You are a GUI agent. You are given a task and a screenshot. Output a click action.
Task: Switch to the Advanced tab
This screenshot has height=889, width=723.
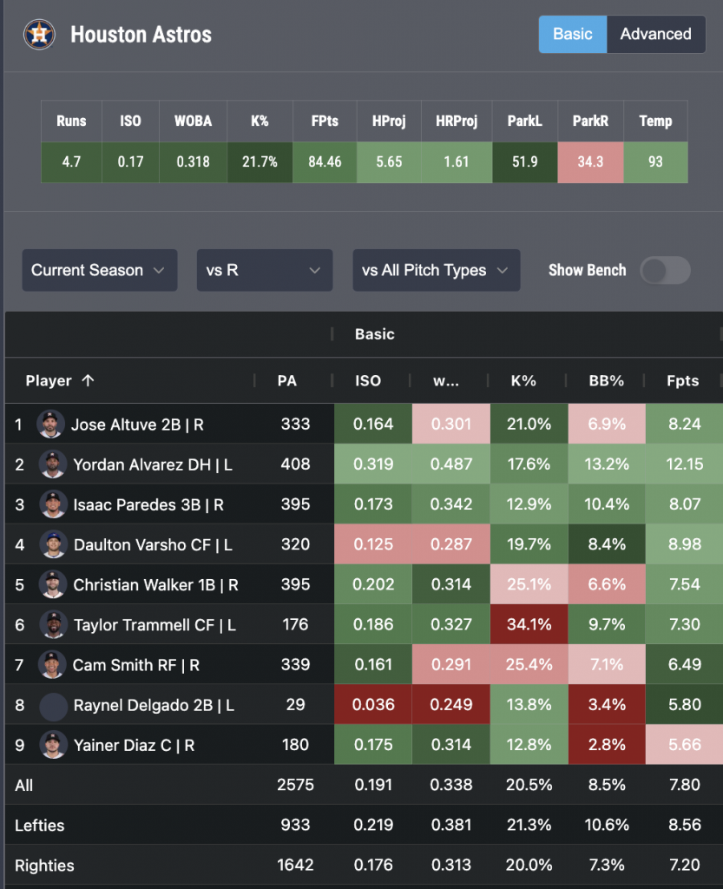(x=655, y=34)
